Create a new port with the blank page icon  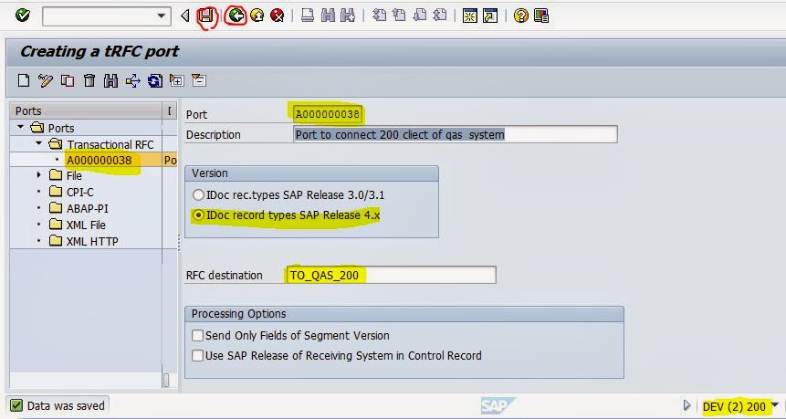coord(24,80)
